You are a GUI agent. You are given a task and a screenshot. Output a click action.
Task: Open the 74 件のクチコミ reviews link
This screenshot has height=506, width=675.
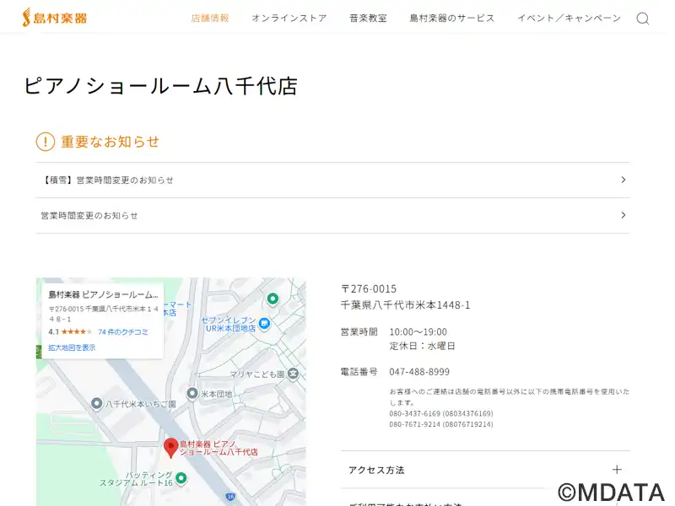click(123, 332)
